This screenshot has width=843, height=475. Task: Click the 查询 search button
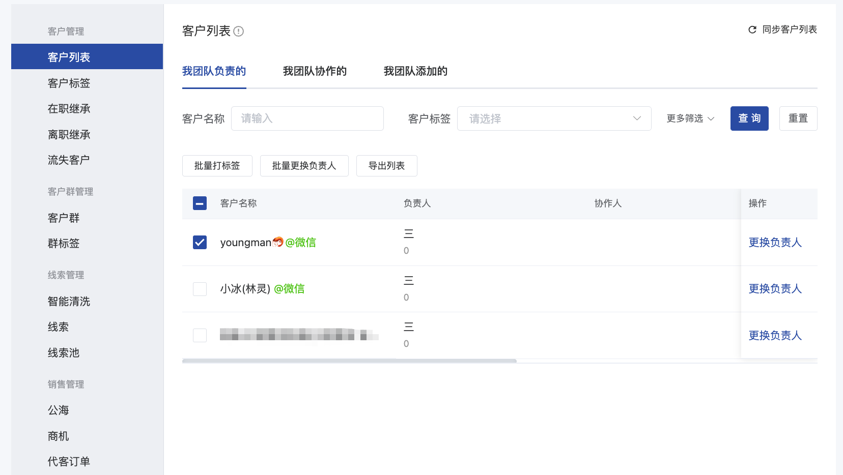click(749, 118)
